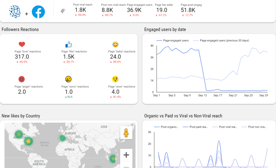
Task: Click the heatmap hotspot over Europe
Action: [62, 138]
